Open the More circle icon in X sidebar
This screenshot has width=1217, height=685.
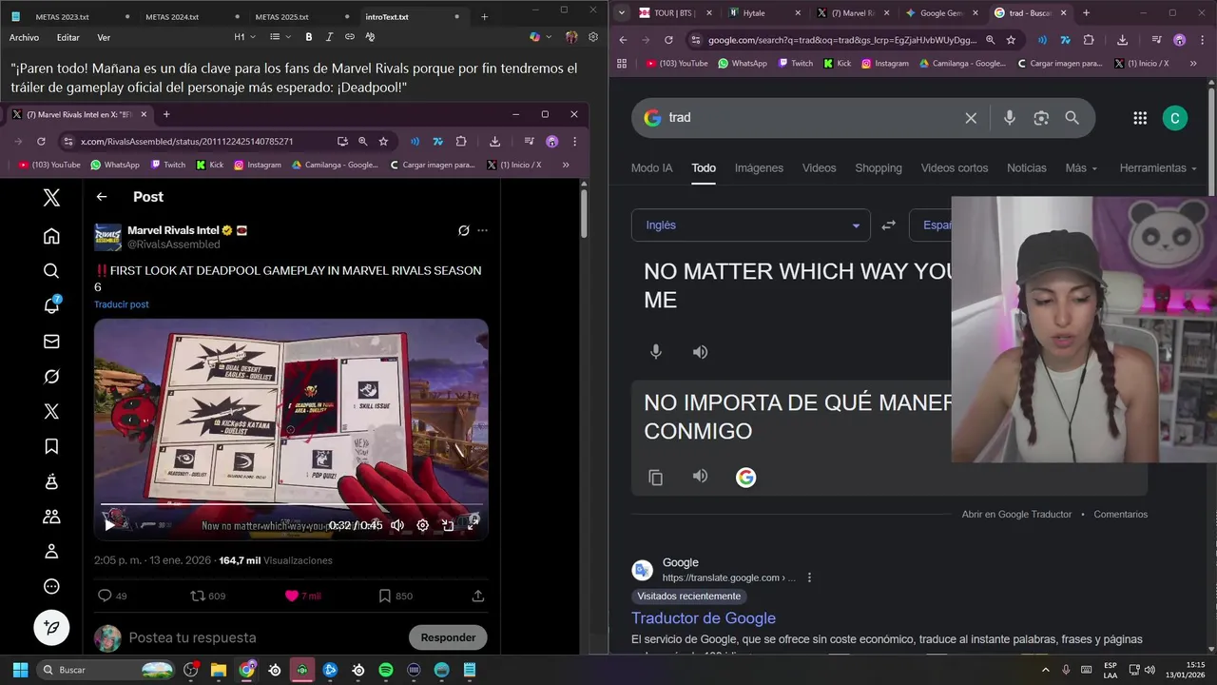click(51, 586)
